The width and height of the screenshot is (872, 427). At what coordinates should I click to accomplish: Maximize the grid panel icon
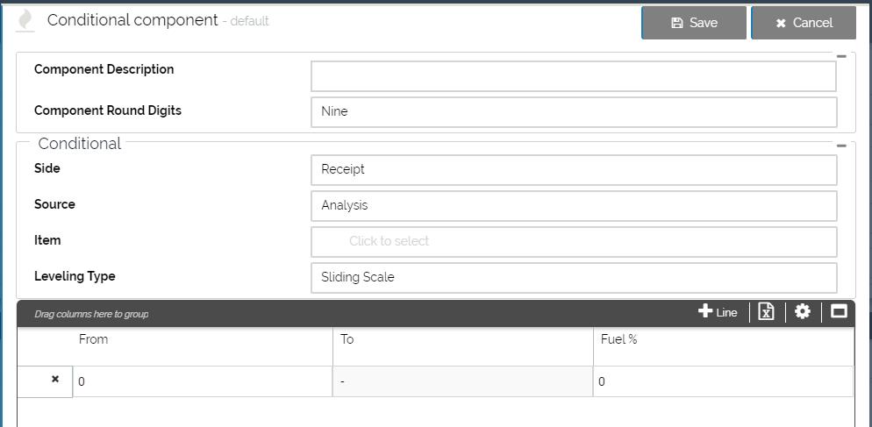pyautogui.click(x=839, y=311)
